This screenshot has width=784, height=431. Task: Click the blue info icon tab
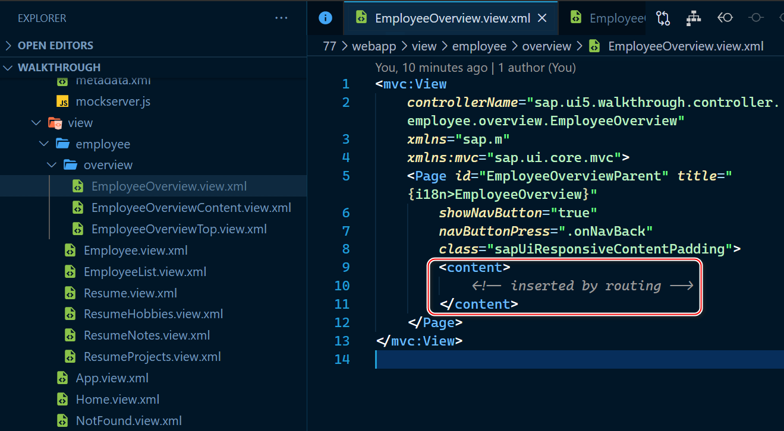[x=325, y=18]
